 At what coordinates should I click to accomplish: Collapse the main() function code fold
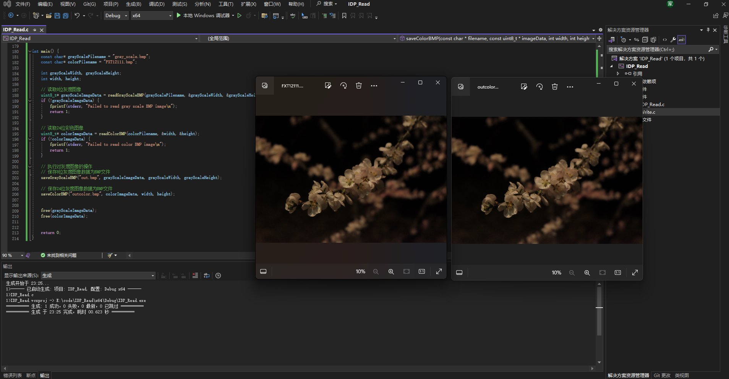[x=30, y=51]
